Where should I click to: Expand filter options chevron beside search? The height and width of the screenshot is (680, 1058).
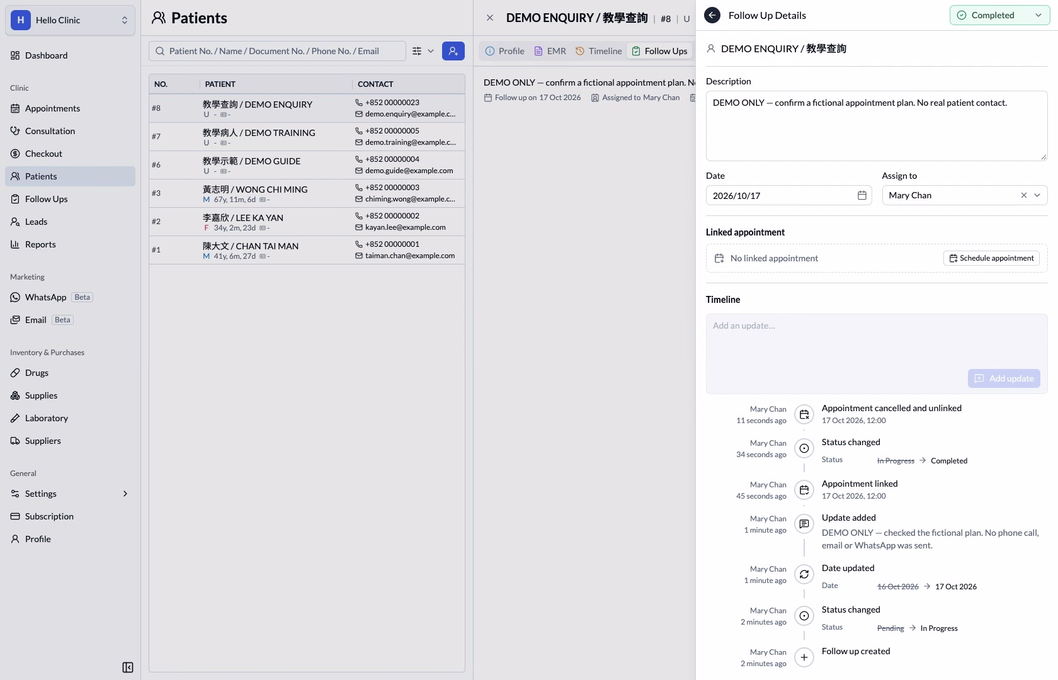tap(431, 51)
